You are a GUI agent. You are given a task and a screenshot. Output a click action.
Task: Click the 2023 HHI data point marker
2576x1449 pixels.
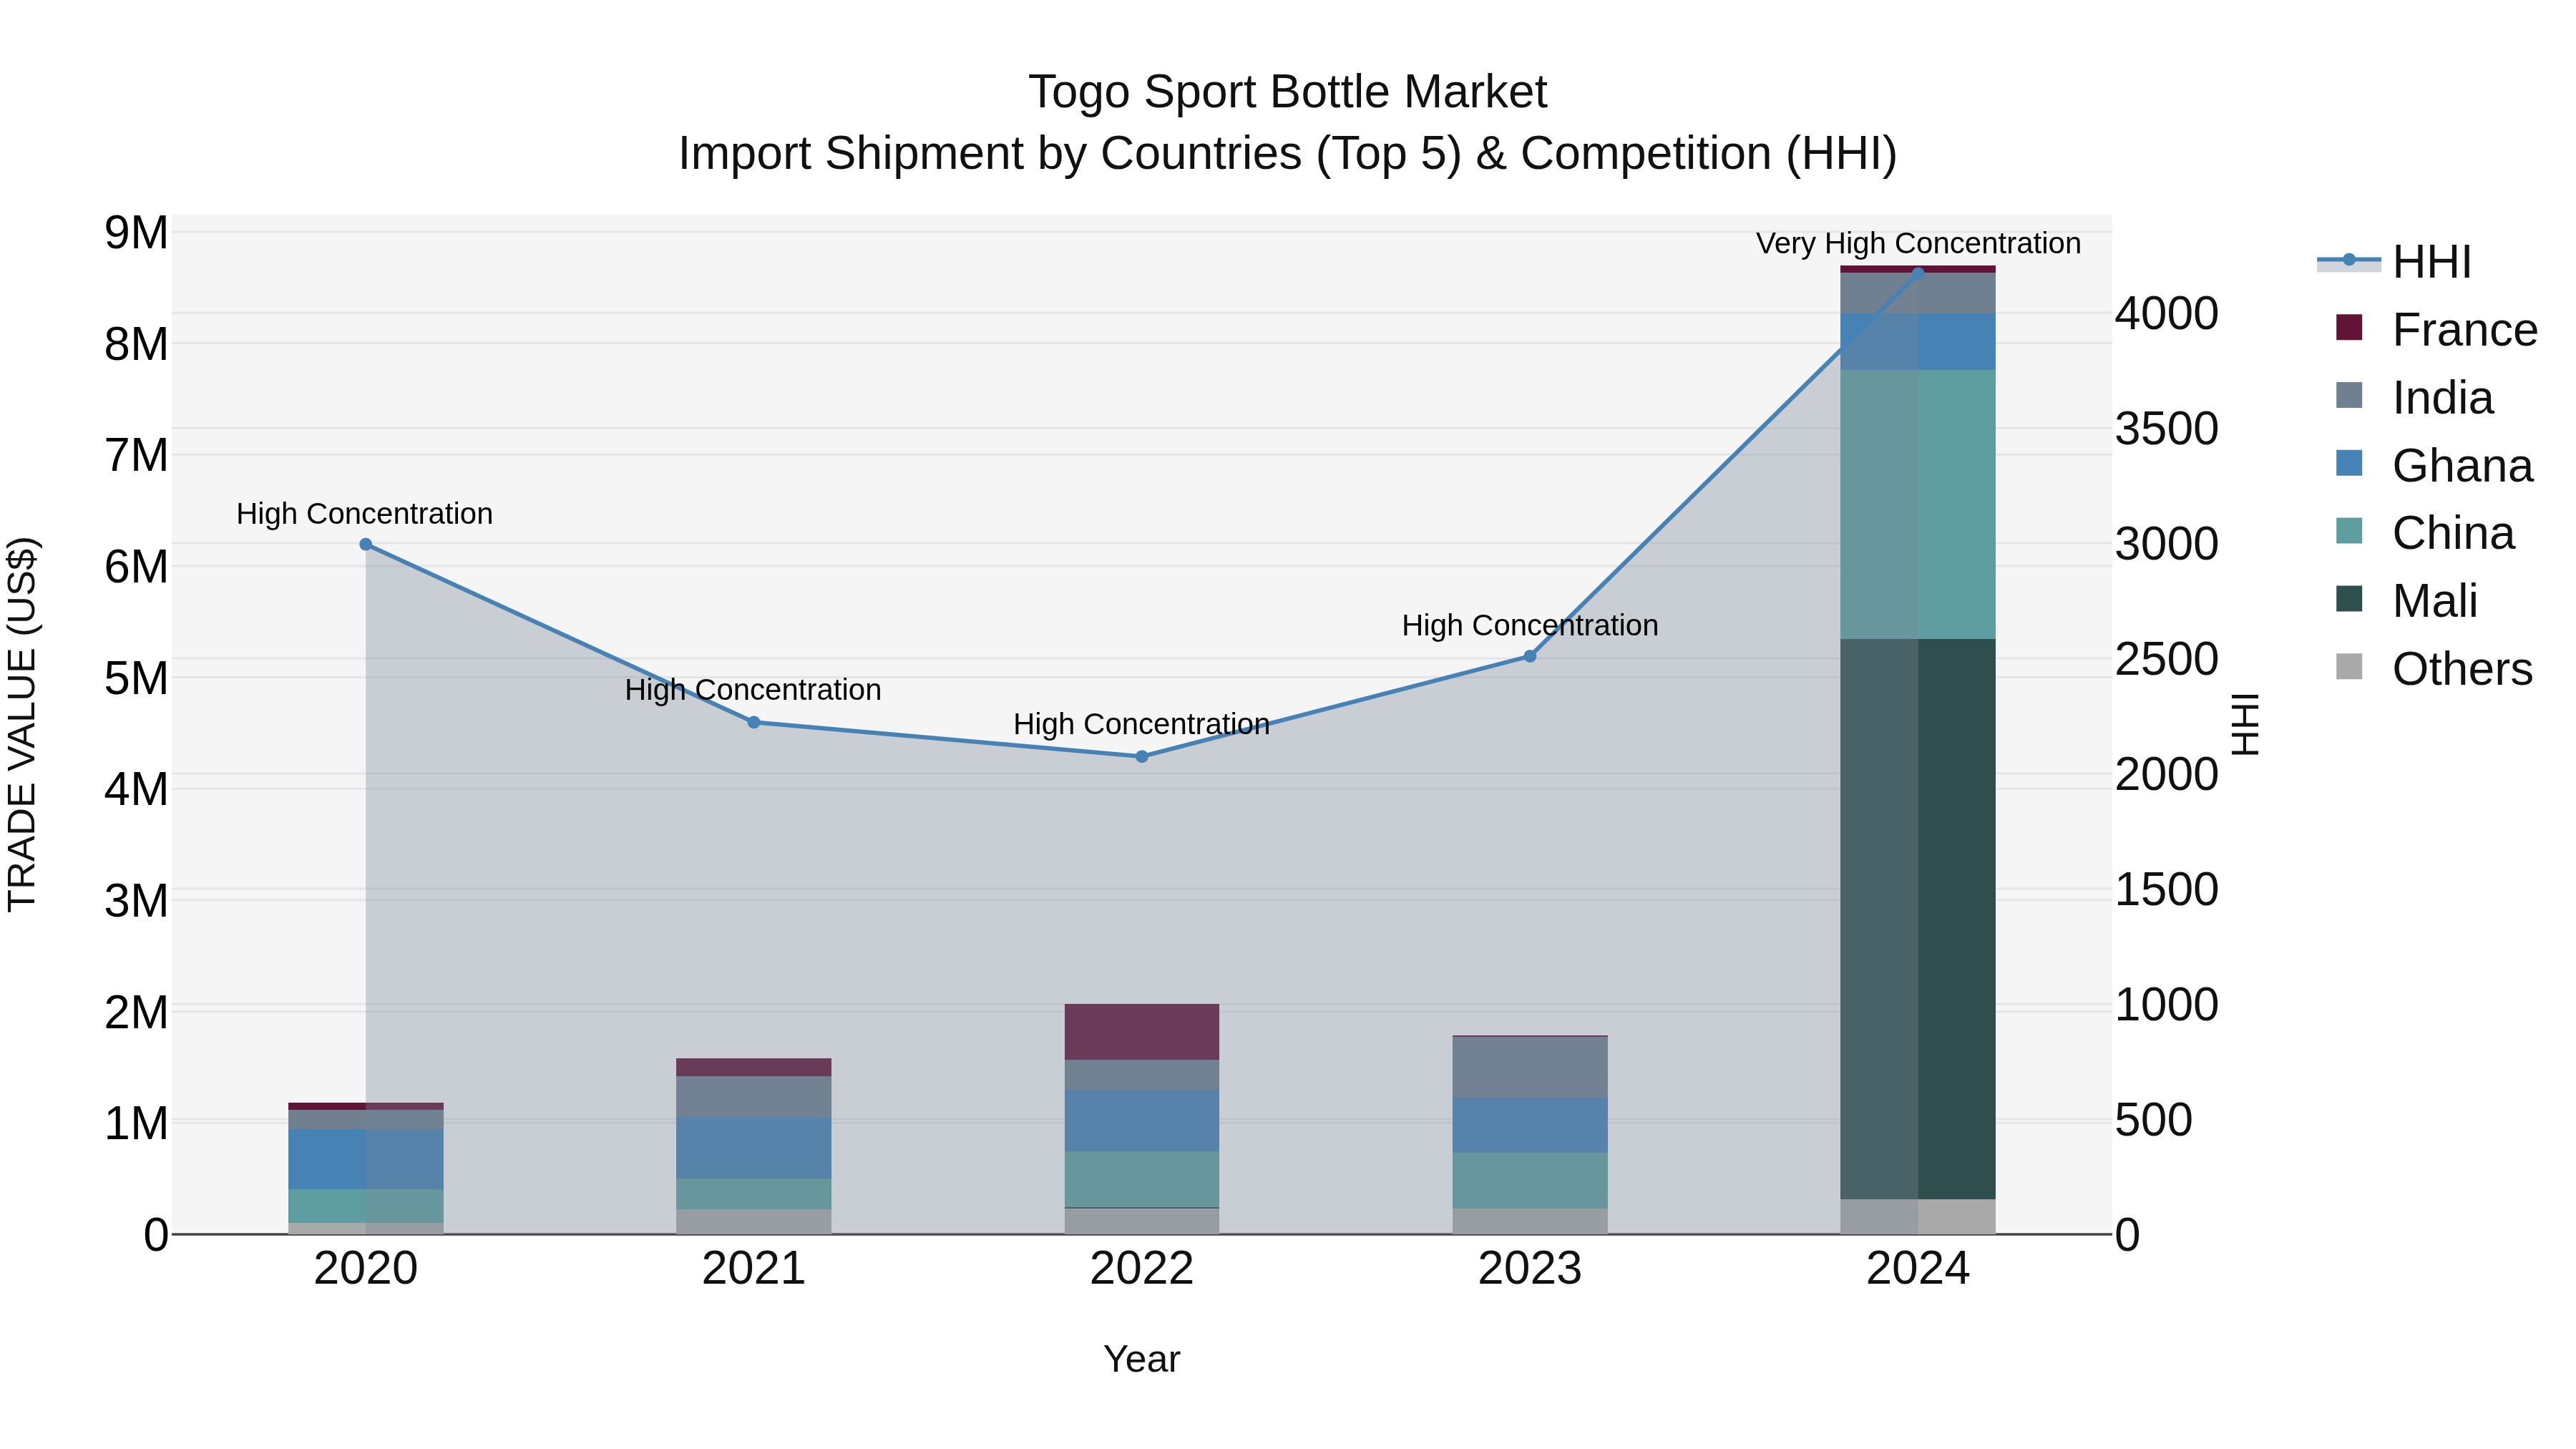pyautogui.click(x=1530, y=656)
